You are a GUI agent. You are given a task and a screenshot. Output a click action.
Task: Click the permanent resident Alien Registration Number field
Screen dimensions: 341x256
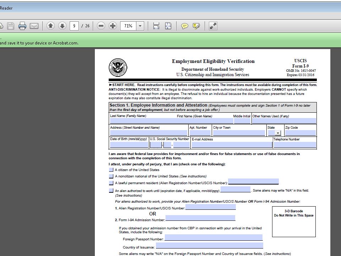pos(253,181)
